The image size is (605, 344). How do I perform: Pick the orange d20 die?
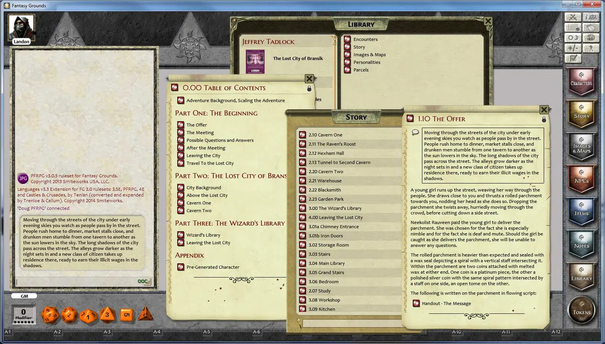point(50,315)
